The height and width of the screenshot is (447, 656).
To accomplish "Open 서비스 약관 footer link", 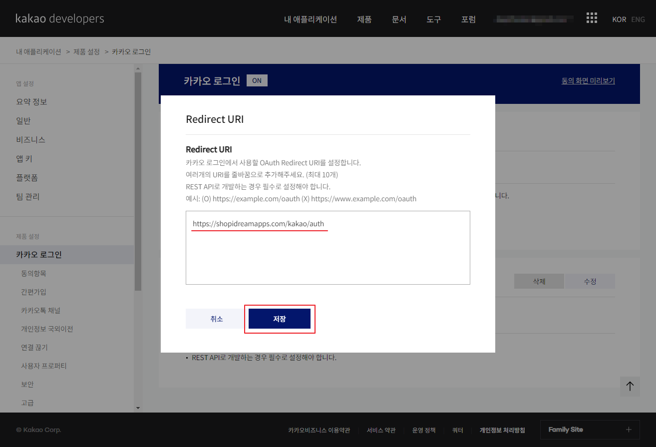I will [381, 430].
